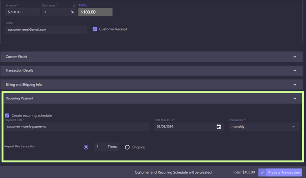Expand the Custom Fields section
This screenshot has width=306, height=178.
pos(152,57)
